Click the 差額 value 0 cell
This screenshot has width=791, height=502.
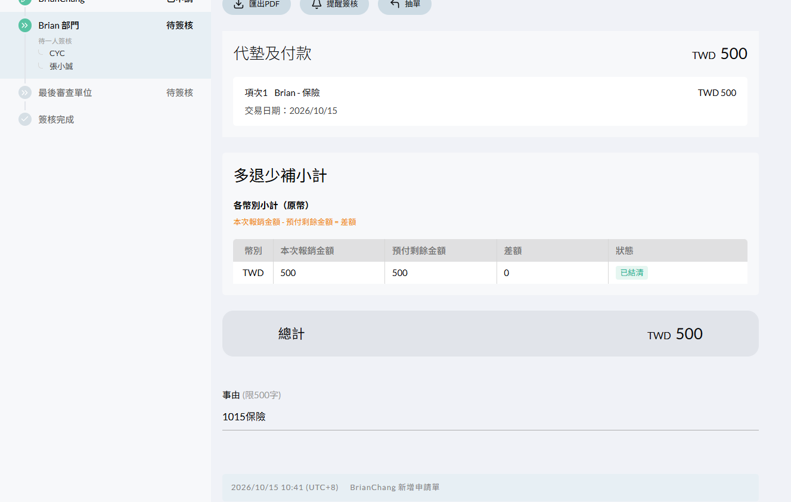click(x=553, y=273)
